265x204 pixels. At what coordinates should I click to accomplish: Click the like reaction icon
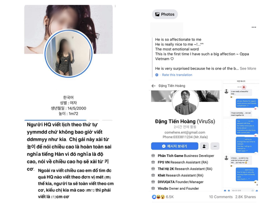click(x=154, y=197)
